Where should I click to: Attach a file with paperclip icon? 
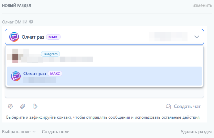point(23,106)
